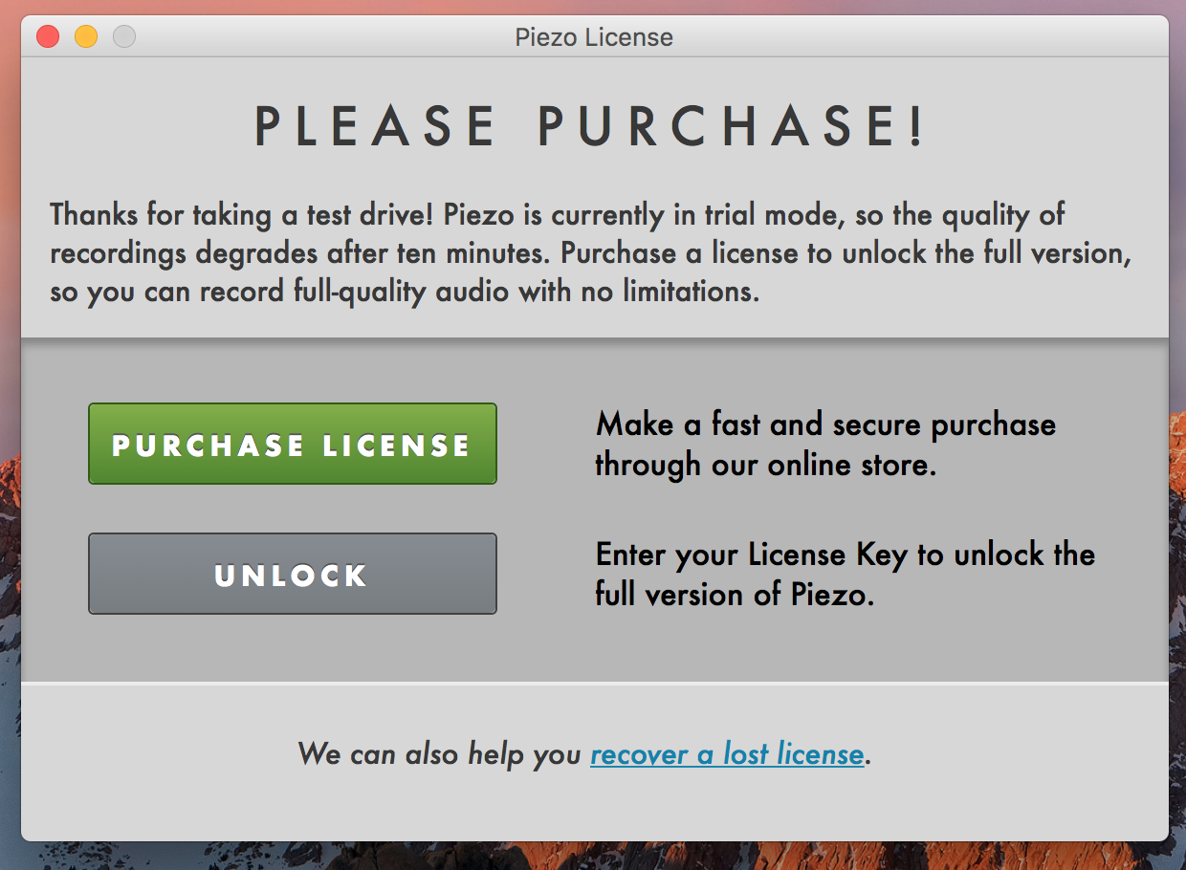The width and height of the screenshot is (1186, 870).
Task: Click the trial mode description paragraph
Action: (x=591, y=252)
